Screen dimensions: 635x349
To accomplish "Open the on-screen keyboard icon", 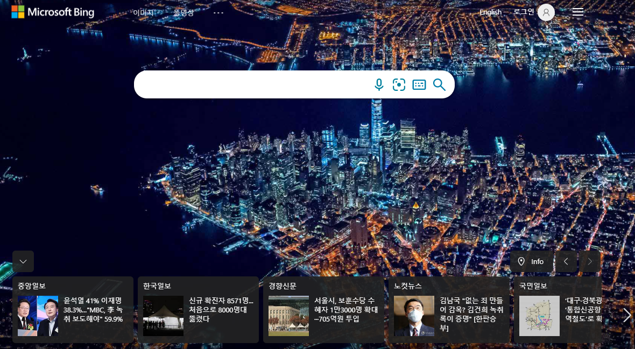I will coord(419,84).
